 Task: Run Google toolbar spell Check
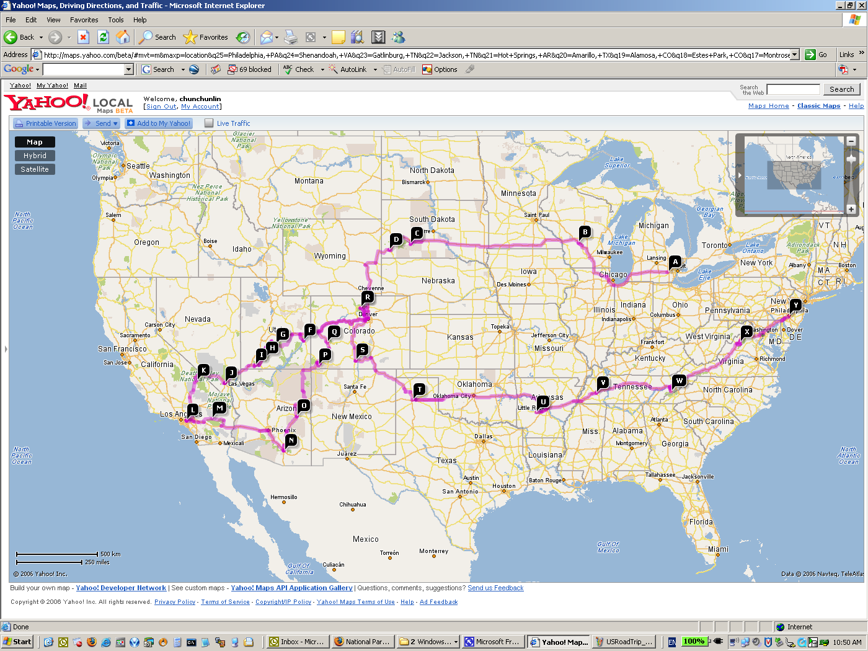[x=299, y=69]
